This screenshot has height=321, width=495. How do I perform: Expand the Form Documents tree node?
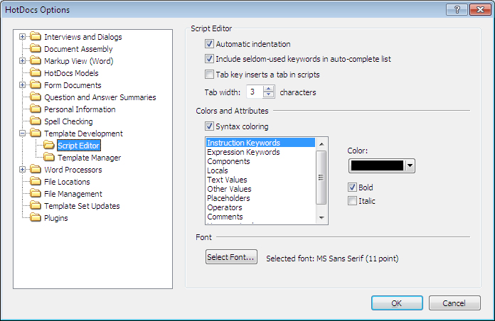pos(22,85)
